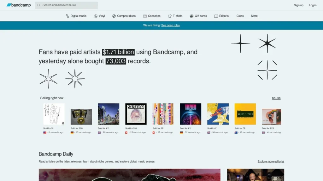The height and width of the screenshot is (181, 323).
Task: Click the Compact discs icon
Action: click(114, 16)
